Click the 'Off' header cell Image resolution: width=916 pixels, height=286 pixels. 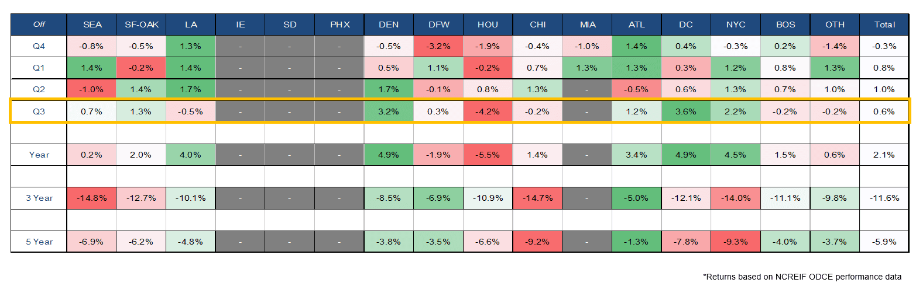coord(40,25)
